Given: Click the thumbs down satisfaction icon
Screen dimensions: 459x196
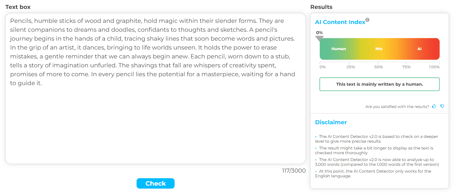Looking at the screenshot, I should pyautogui.click(x=442, y=106).
